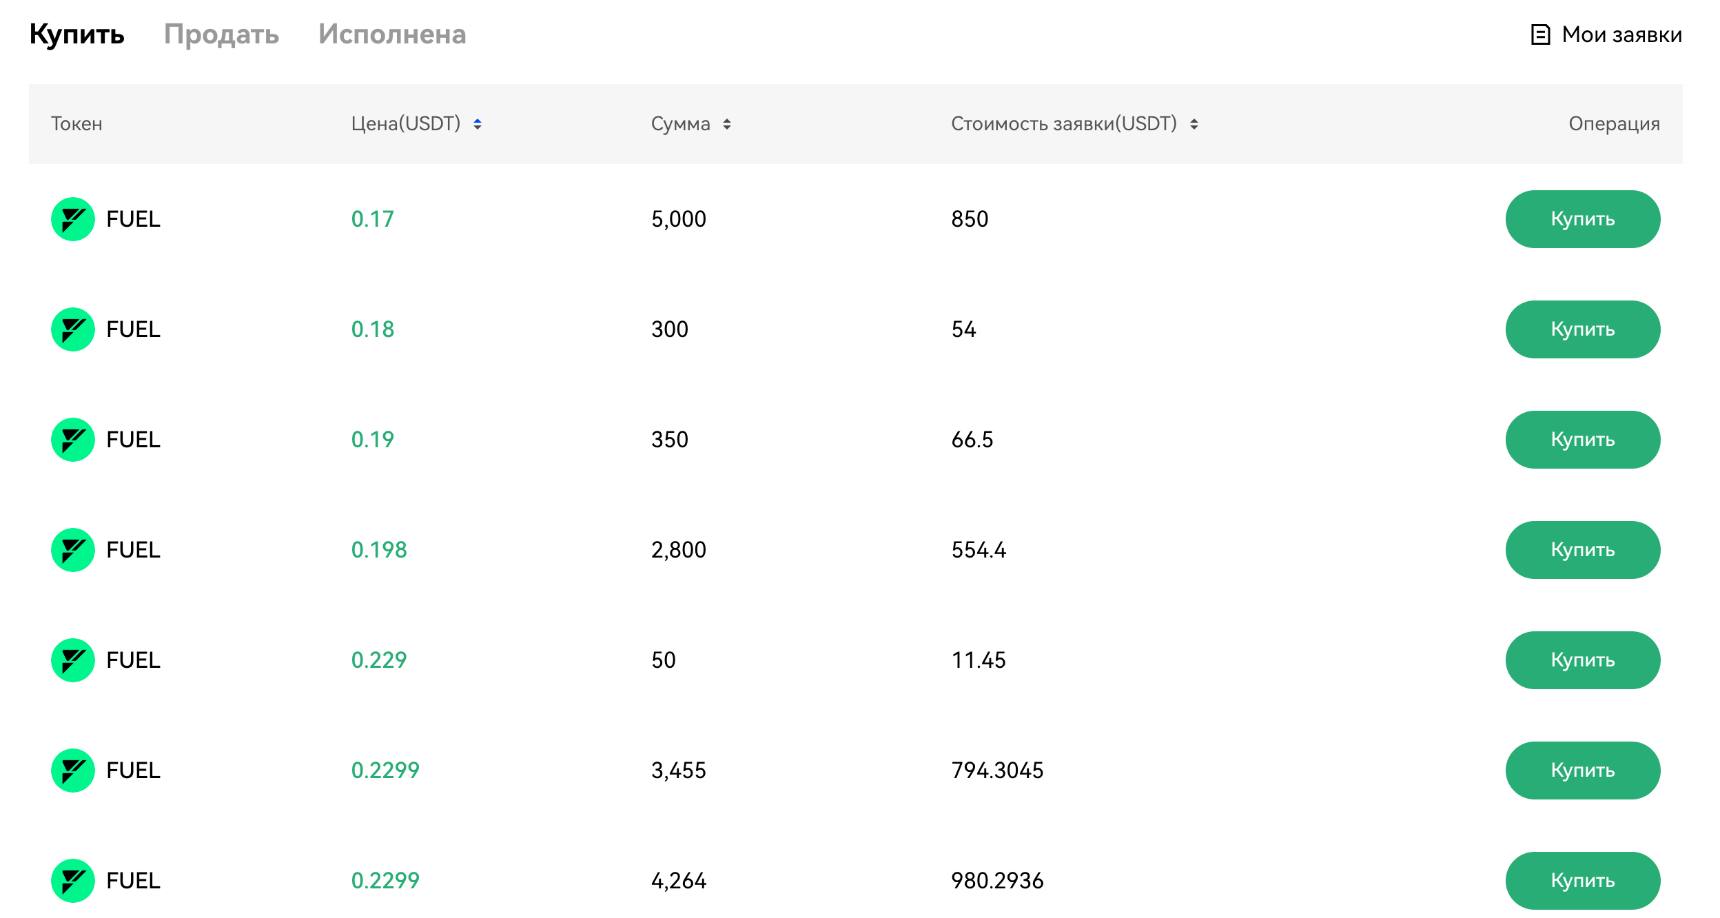Click FUEL label in the 0.17 row
The width and height of the screenshot is (1720, 918).
133,219
